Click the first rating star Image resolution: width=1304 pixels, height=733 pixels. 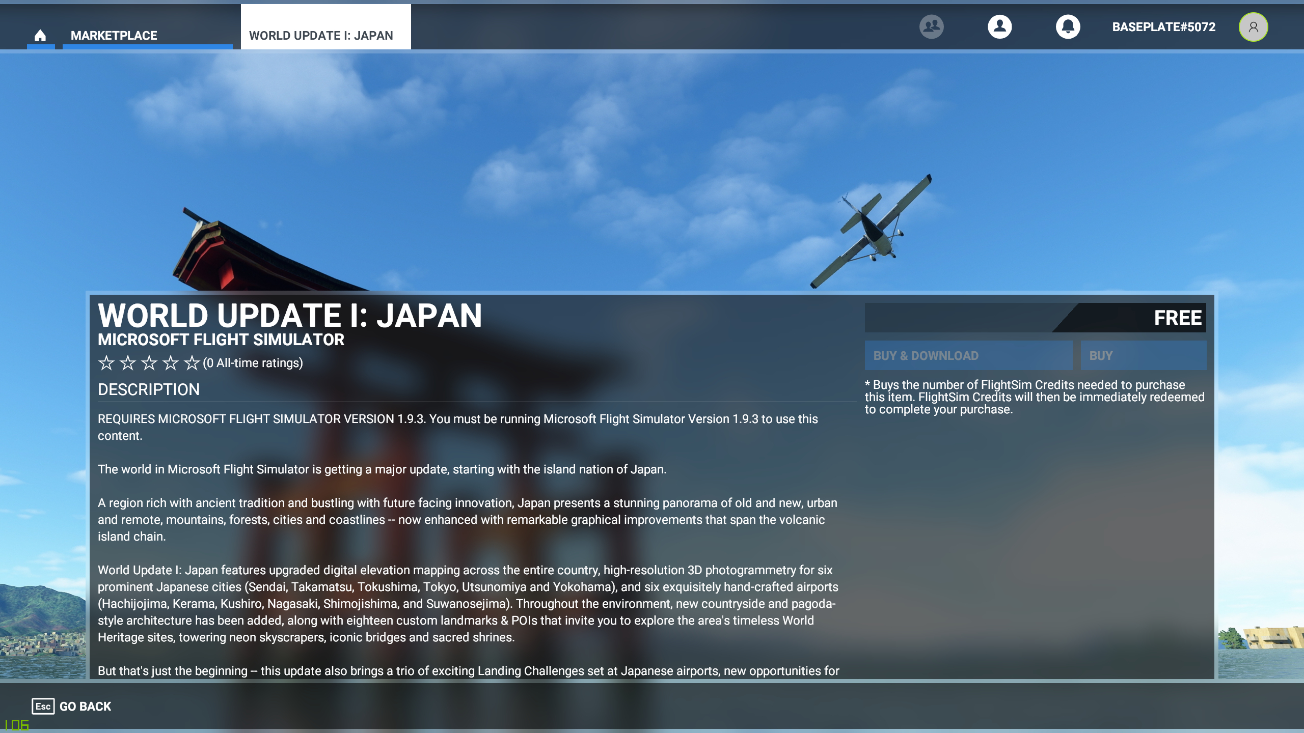pyautogui.click(x=106, y=363)
